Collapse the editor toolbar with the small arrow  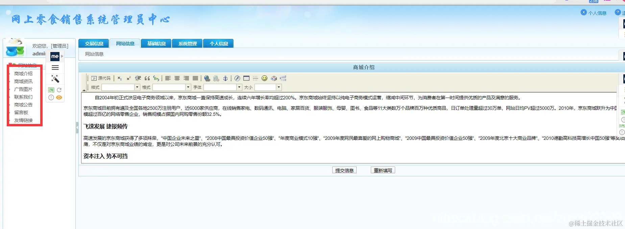[84, 90]
